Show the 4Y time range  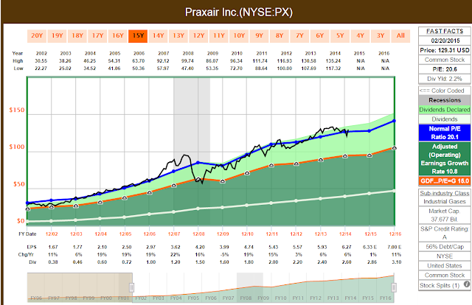(360, 36)
